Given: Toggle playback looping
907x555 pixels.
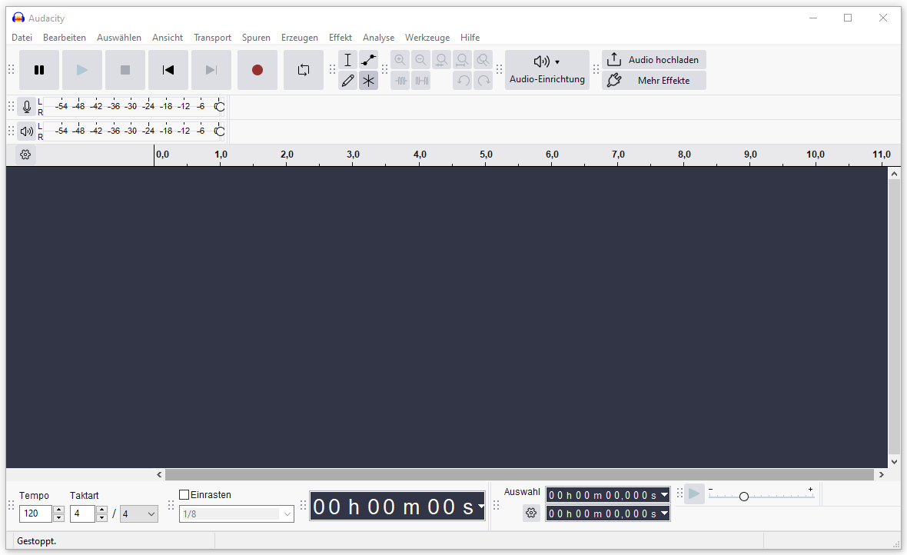Looking at the screenshot, I should 303,69.
